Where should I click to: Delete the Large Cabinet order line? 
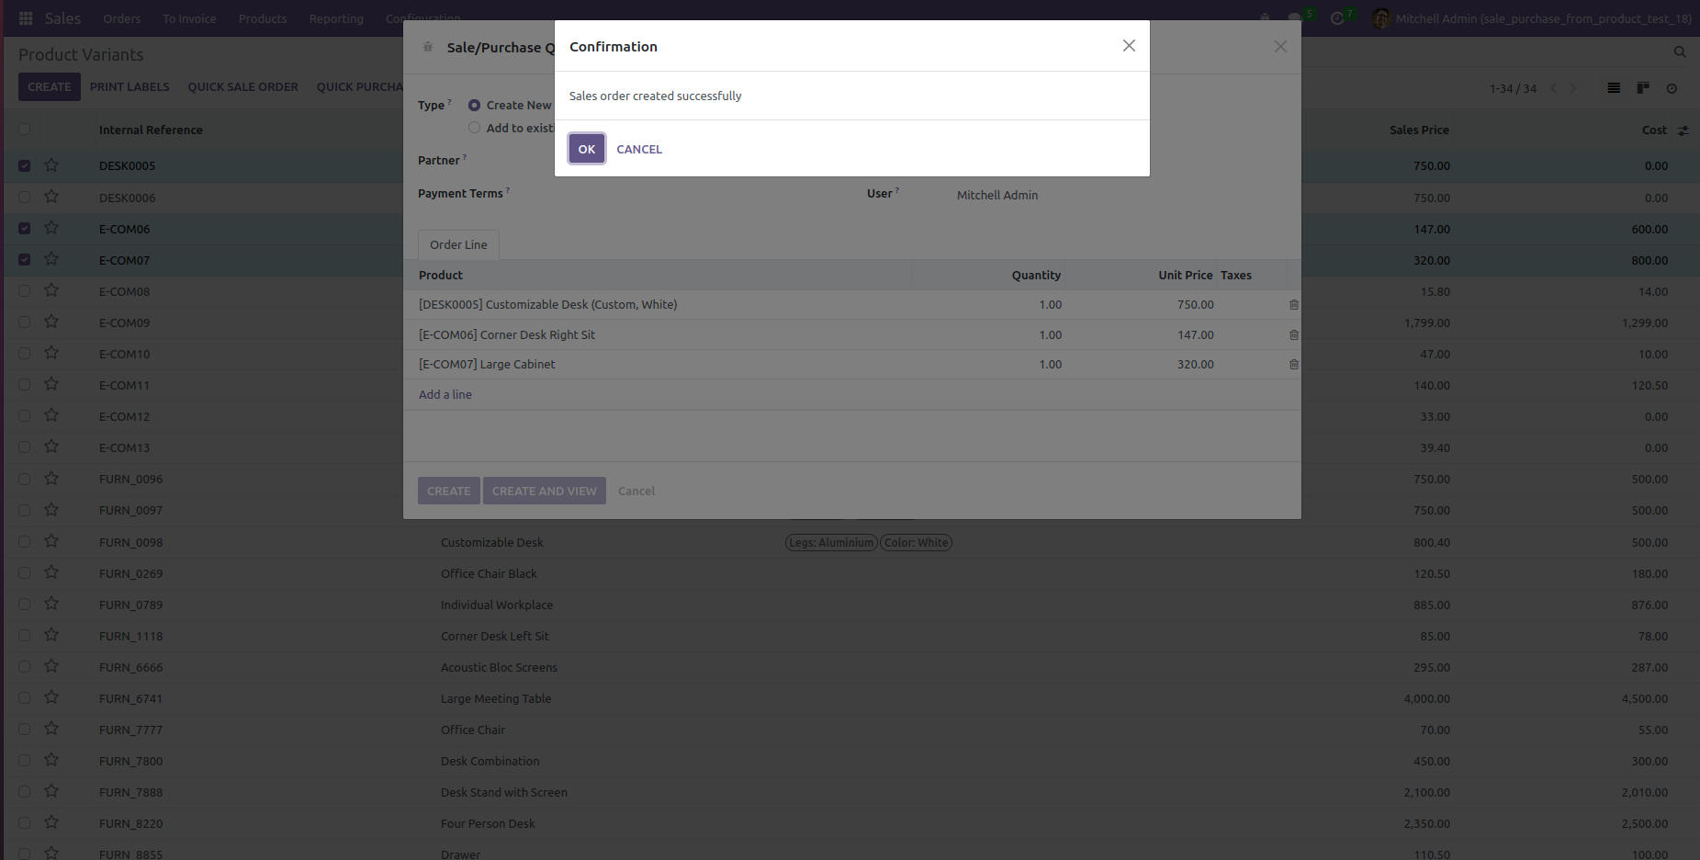click(1294, 365)
